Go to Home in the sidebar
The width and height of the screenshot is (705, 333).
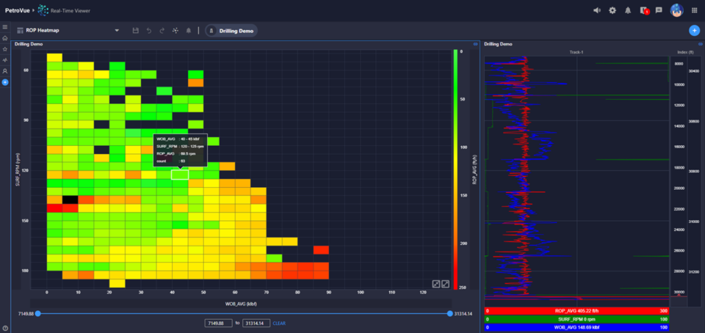tap(5, 38)
